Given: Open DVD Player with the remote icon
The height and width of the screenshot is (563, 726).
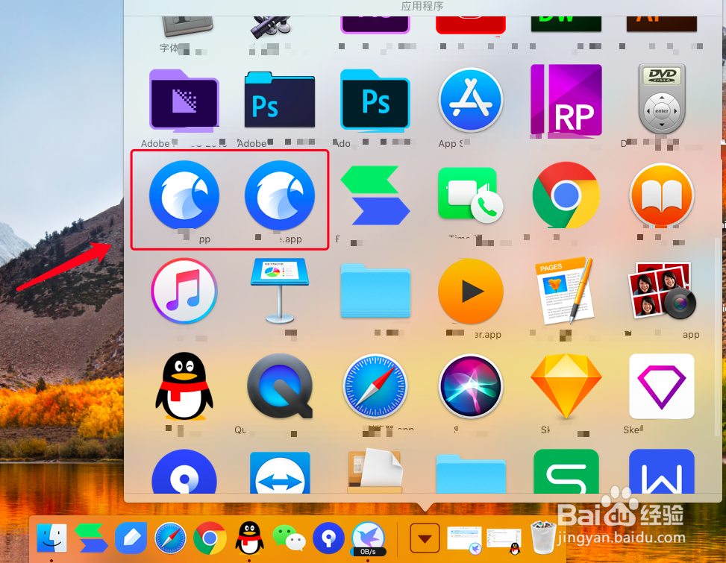Looking at the screenshot, I should tap(662, 99).
